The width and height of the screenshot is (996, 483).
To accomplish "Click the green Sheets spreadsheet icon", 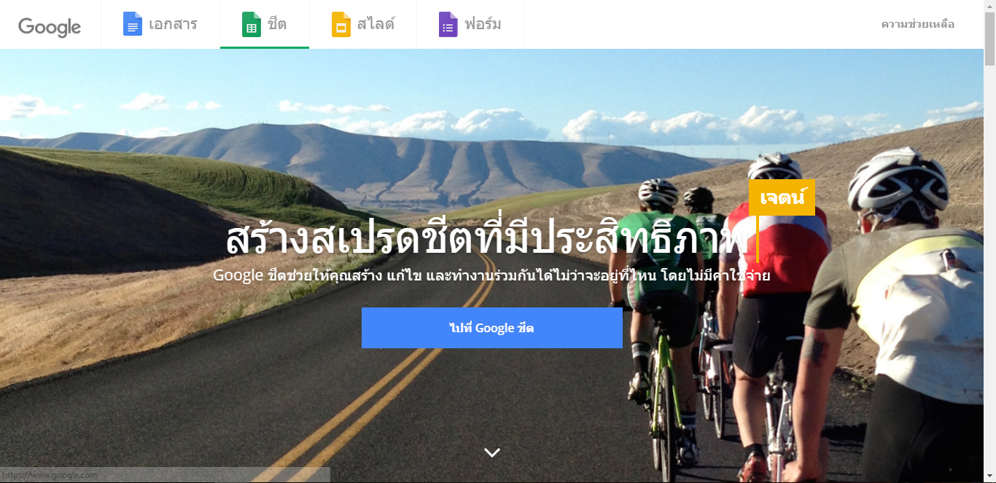I will click(x=251, y=24).
